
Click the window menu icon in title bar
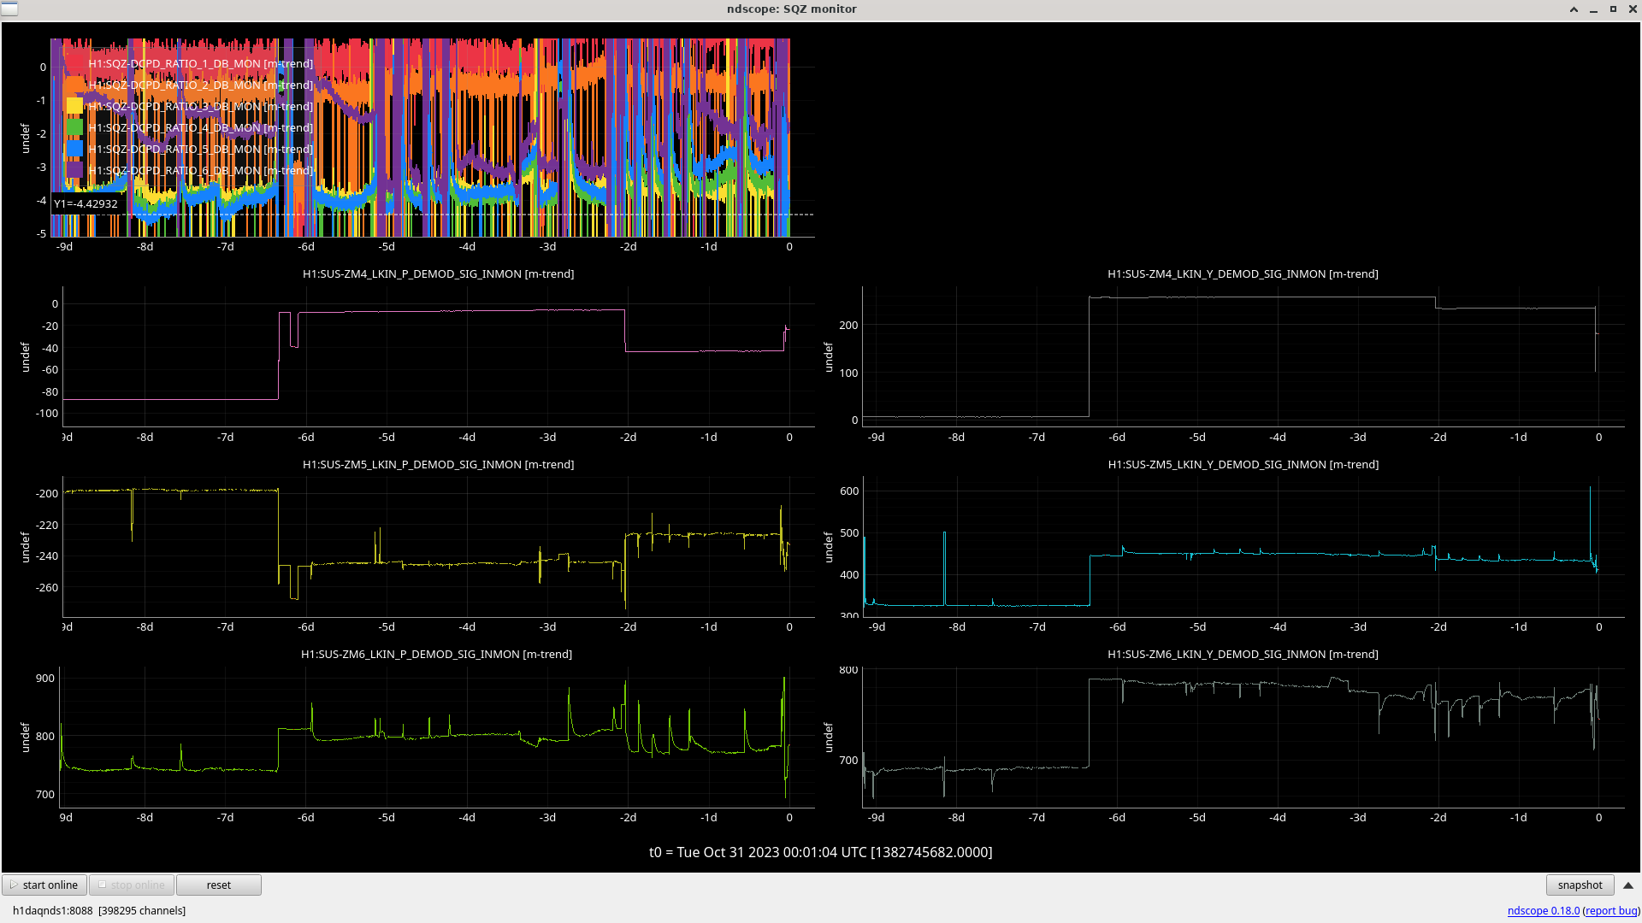[9, 9]
